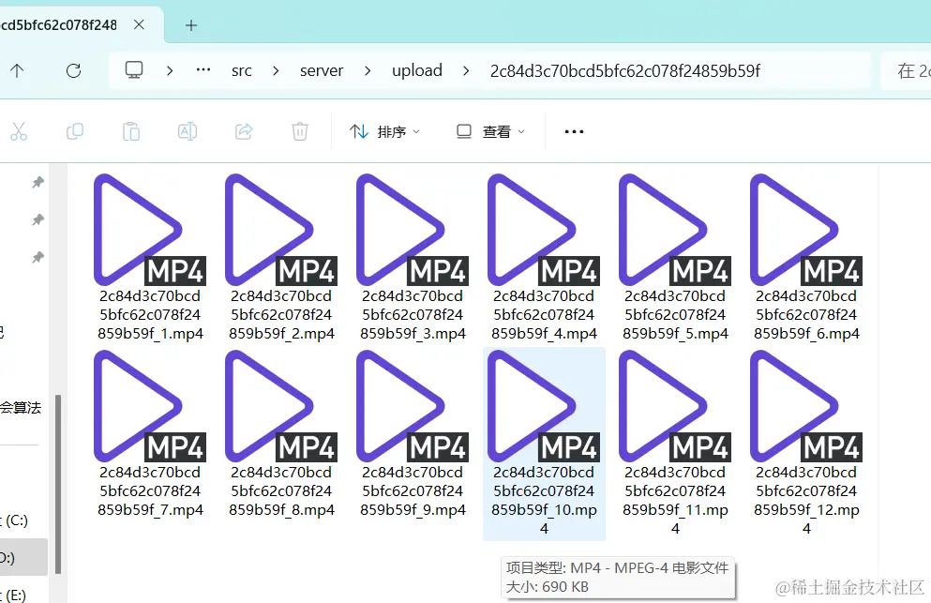Click file name ending 859b59f_1.mp4
This screenshot has width=931, height=603.
150,315
